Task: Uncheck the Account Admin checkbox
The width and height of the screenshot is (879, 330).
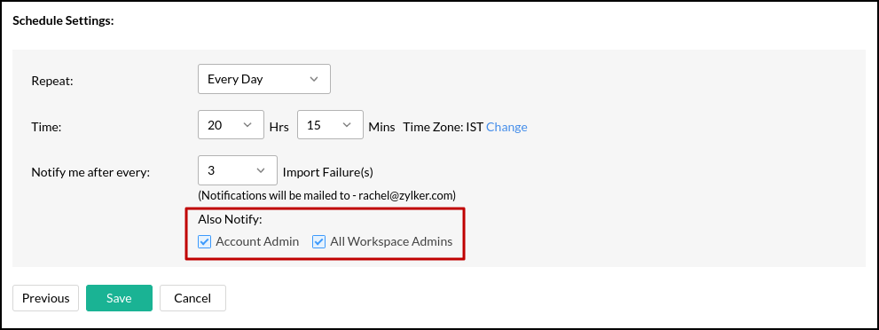Action: [205, 242]
